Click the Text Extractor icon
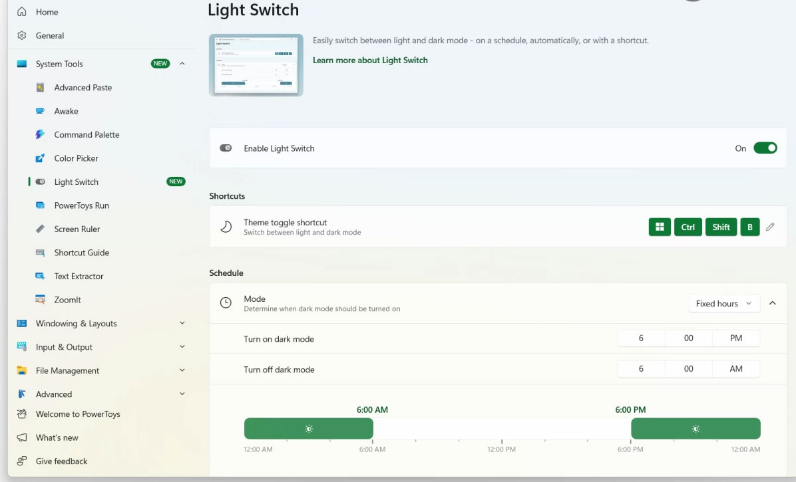Screen dimensions: 796x482 (x=40, y=276)
